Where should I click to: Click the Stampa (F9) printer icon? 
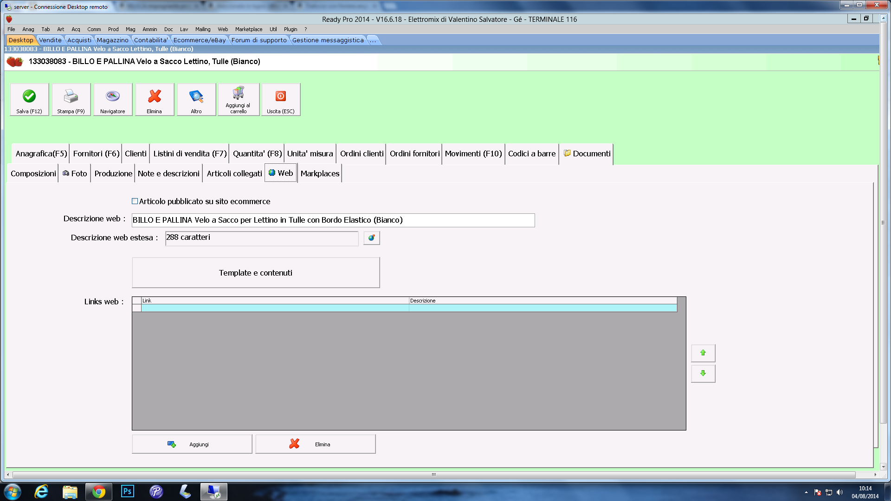(x=71, y=96)
